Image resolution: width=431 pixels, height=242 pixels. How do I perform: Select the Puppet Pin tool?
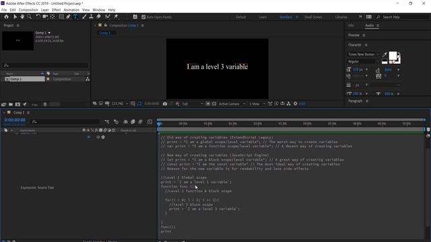click(x=116, y=17)
